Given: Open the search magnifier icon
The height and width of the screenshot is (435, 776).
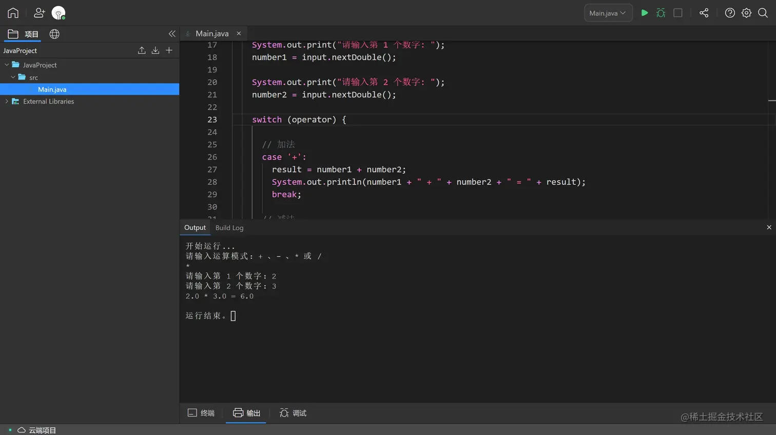Looking at the screenshot, I should point(763,13).
